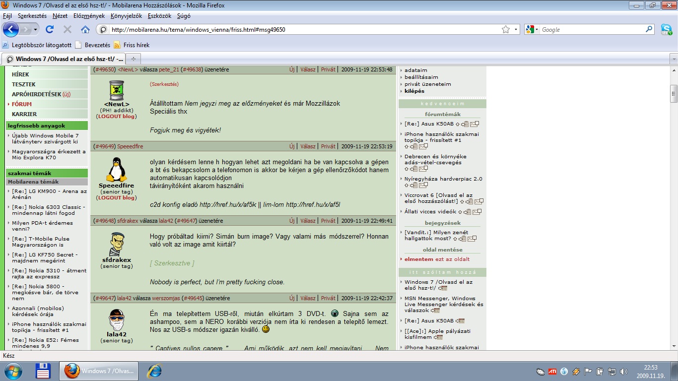Click Privát on message #49649
The height and width of the screenshot is (381, 678).
pos(328,146)
